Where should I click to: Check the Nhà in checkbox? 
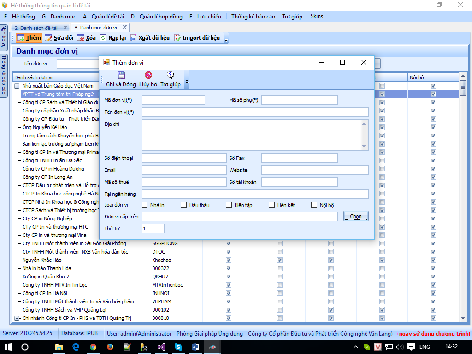[145, 205]
